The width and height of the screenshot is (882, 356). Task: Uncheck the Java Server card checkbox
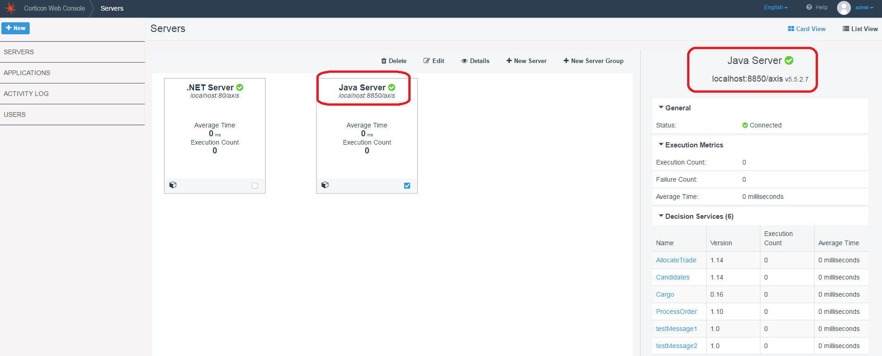(407, 185)
